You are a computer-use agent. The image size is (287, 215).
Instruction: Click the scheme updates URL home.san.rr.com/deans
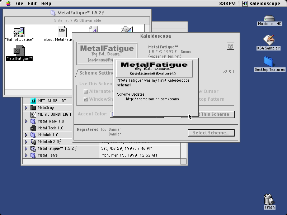click(152, 99)
